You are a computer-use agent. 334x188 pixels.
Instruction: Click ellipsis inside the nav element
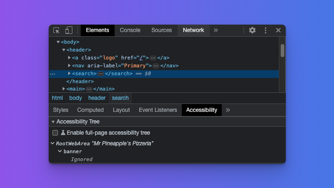pos(156,66)
